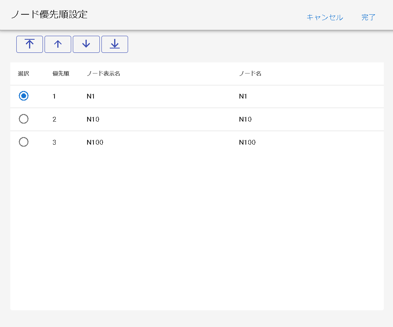Click N100 in the ノード表示名 column

(95, 142)
